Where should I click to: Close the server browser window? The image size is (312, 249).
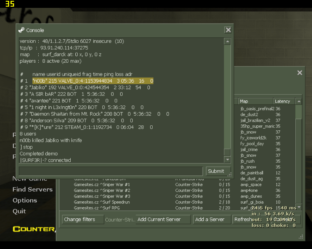pos(300,73)
